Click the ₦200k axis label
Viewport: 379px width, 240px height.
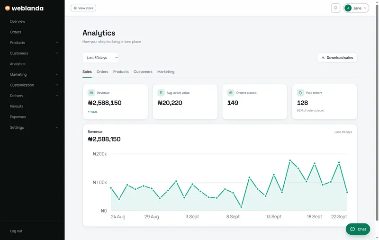click(x=99, y=154)
